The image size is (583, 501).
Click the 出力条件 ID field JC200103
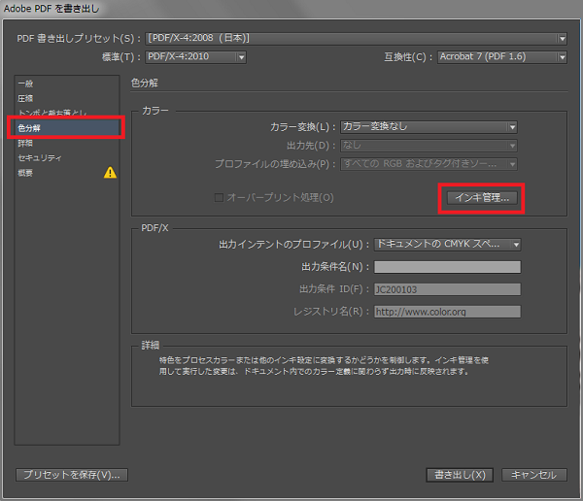(447, 289)
